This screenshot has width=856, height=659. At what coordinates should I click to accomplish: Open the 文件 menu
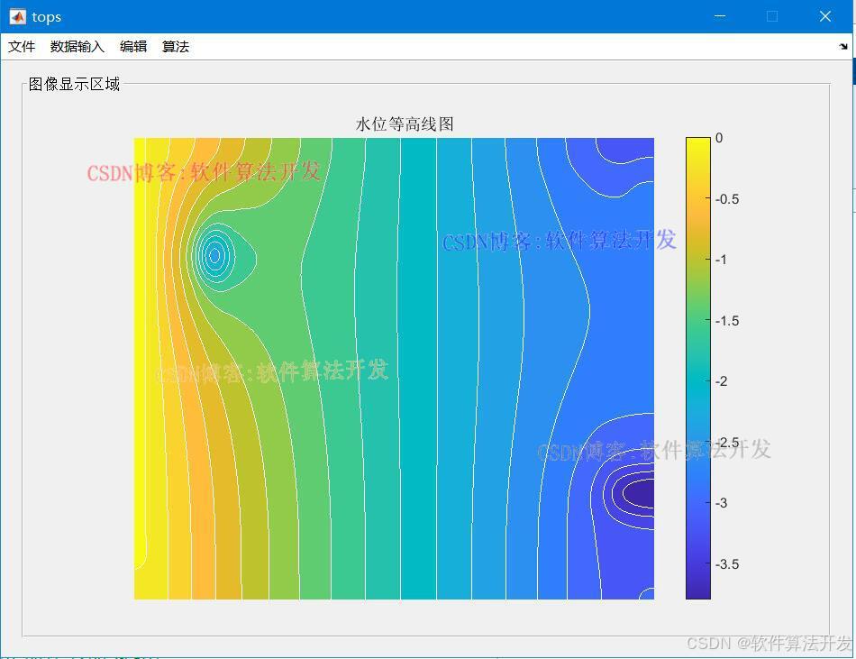pos(22,47)
